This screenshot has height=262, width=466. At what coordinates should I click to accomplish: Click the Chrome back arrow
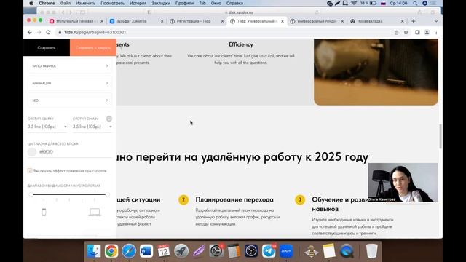(x=30, y=32)
